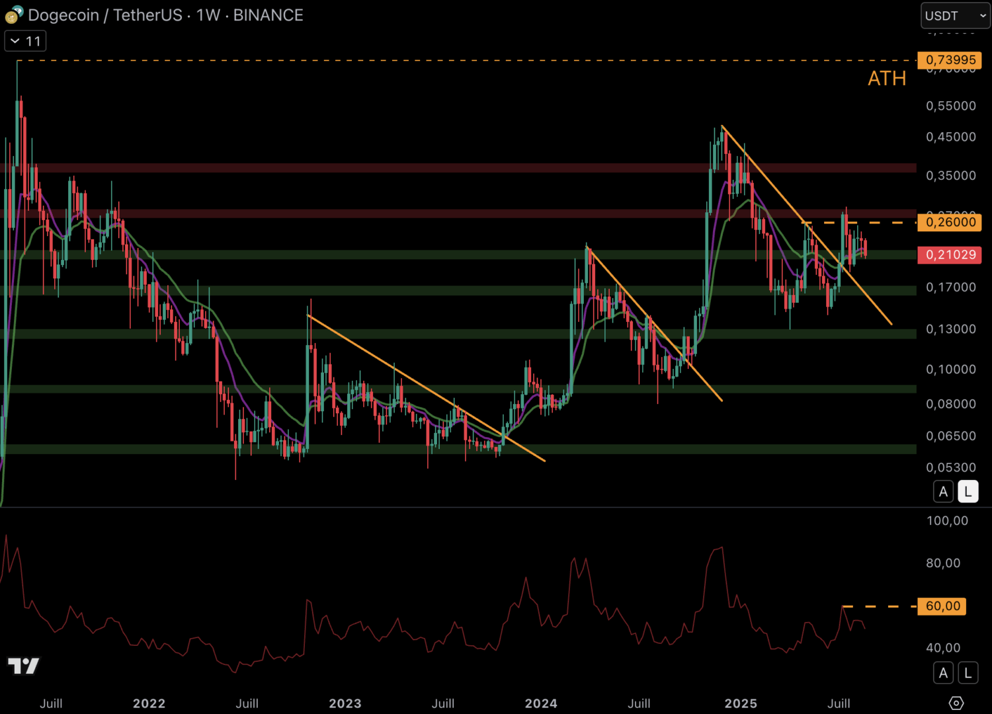Viewport: 992px width, 714px height.
Task: Click the 2025 time axis label
Action: pos(741,703)
